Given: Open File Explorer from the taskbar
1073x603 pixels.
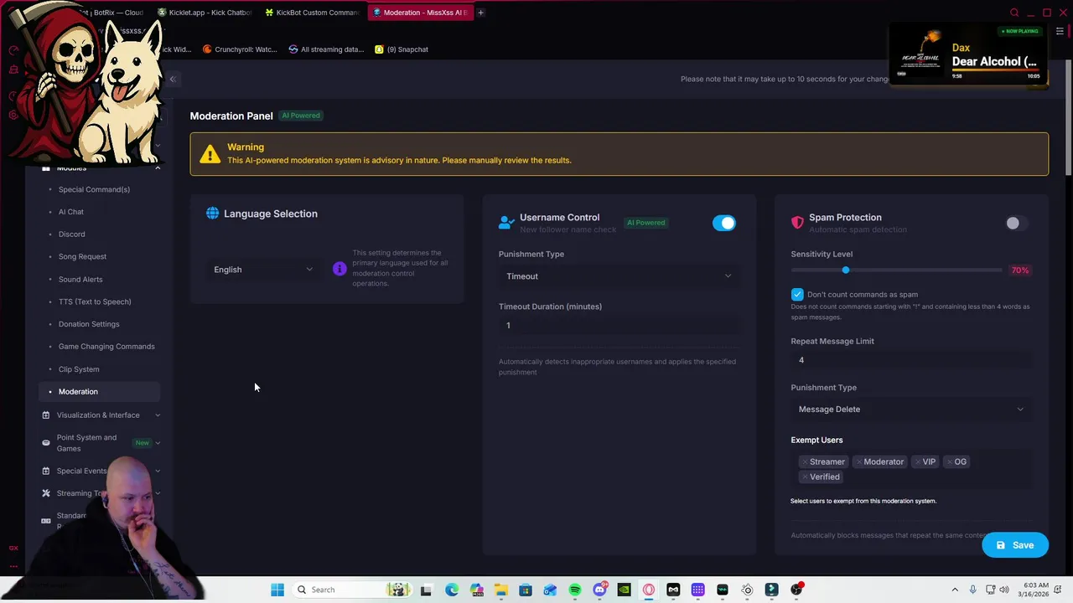Looking at the screenshot, I should pyautogui.click(x=500, y=590).
